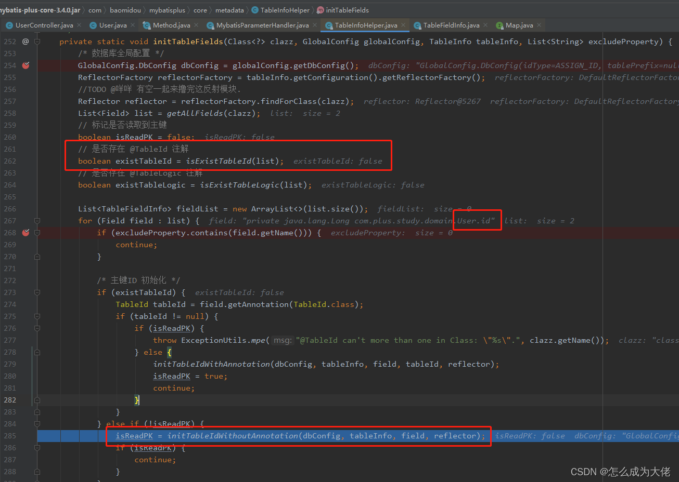Collapse the if (existTableId) fold at line 273
The image size is (679, 482).
[37, 292]
